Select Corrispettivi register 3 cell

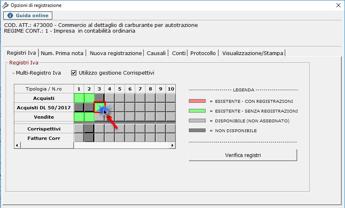click(x=99, y=128)
